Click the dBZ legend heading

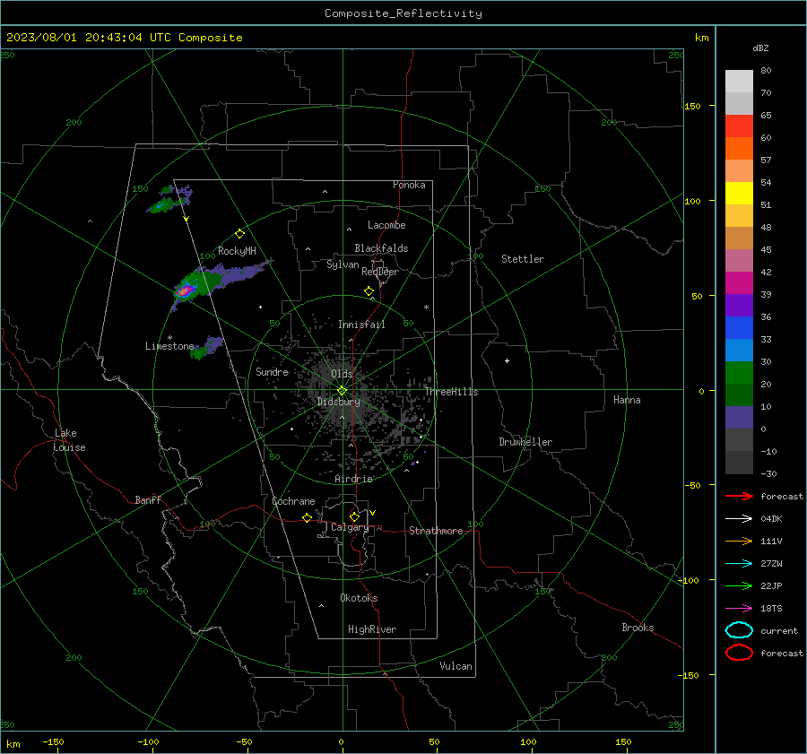pyautogui.click(x=760, y=48)
